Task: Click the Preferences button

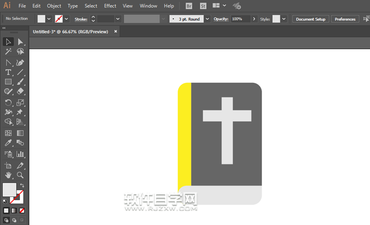Action: pyautogui.click(x=345, y=19)
